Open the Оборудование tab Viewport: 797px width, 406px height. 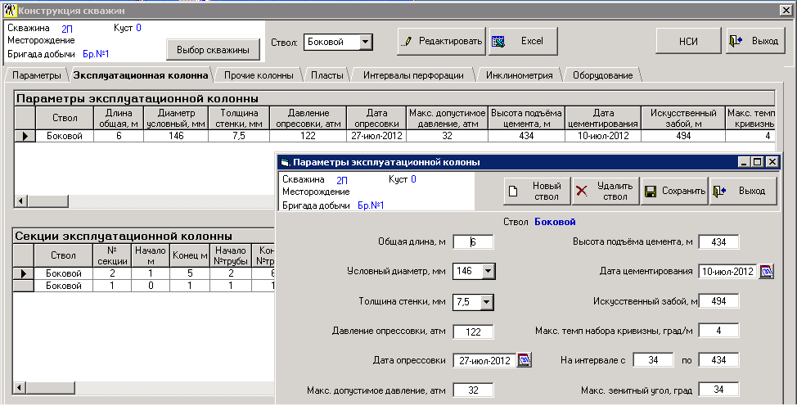pos(603,75)
